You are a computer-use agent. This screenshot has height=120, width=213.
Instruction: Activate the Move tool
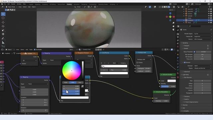[3, 22]
